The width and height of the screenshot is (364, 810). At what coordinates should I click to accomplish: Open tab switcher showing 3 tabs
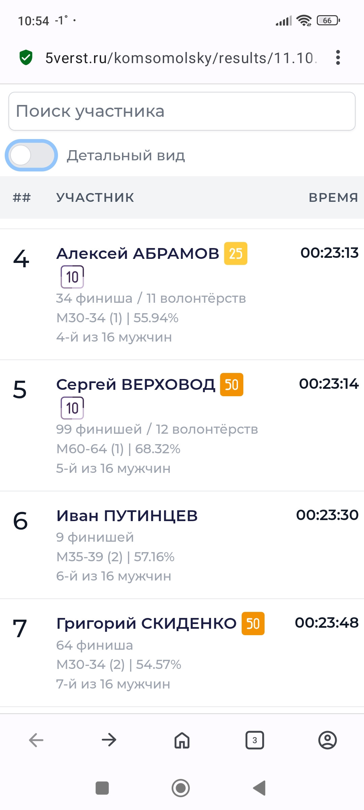255,740
